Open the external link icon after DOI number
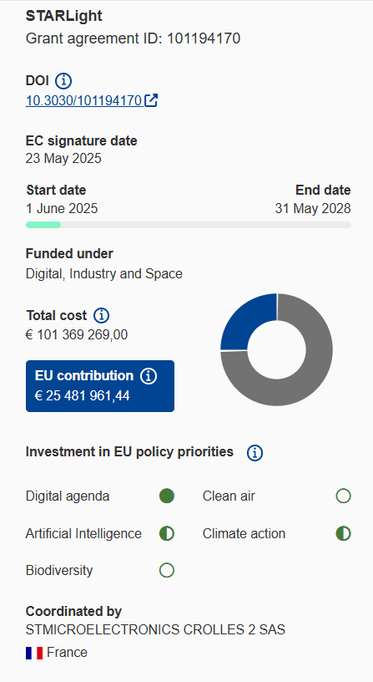Viewport: 373px width, 682px height. [151, 100]
